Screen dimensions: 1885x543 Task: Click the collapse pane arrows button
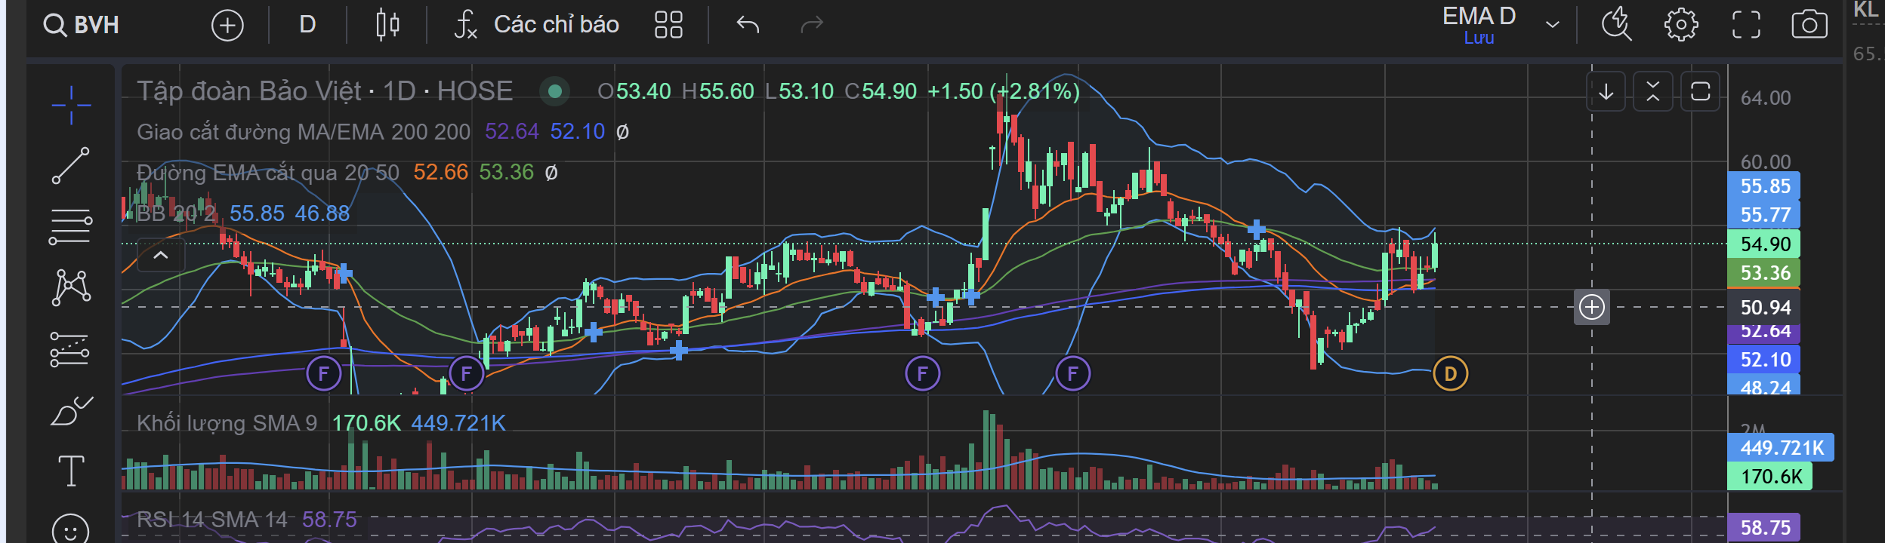click(x=1653, y=92)
